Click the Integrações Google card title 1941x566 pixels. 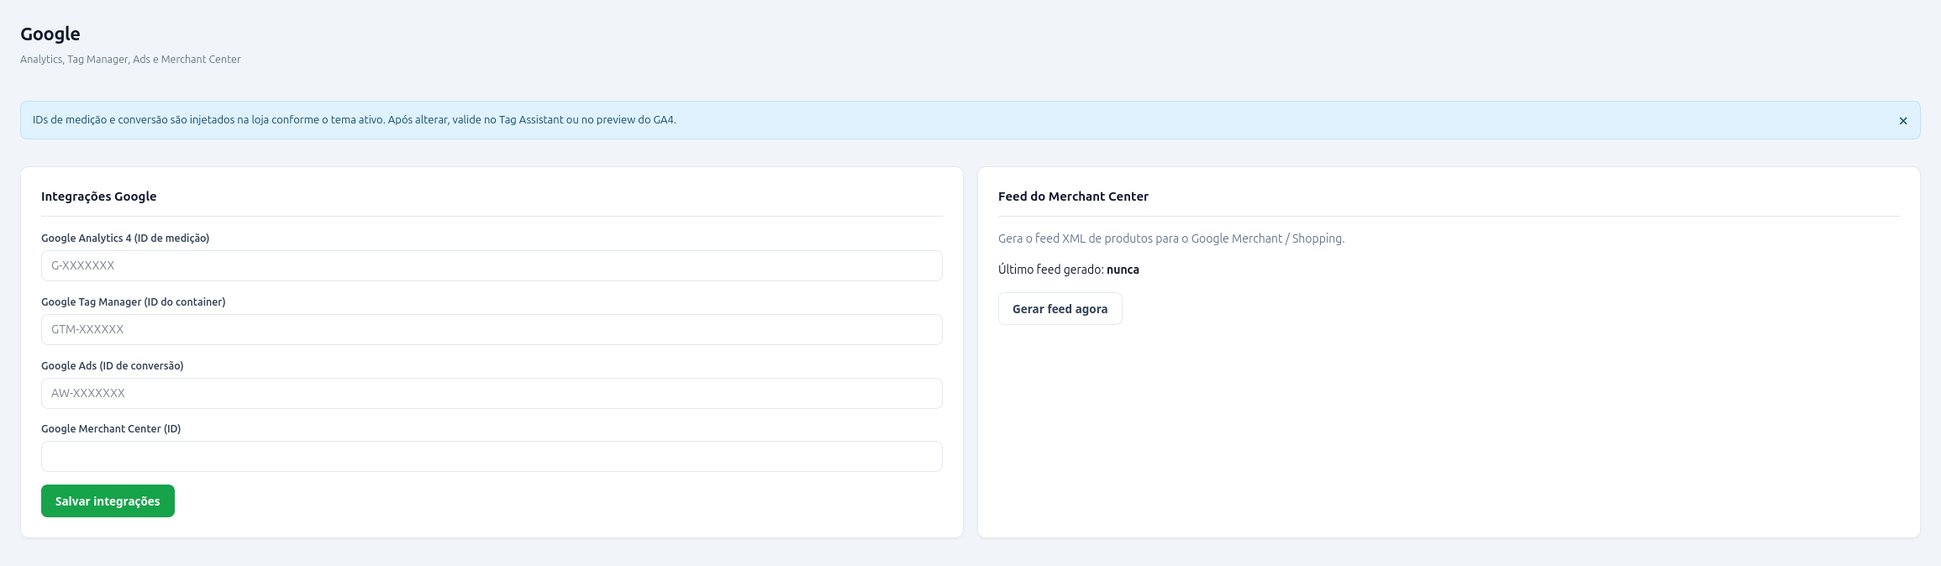pyautogui.click(x=99, y=197)
